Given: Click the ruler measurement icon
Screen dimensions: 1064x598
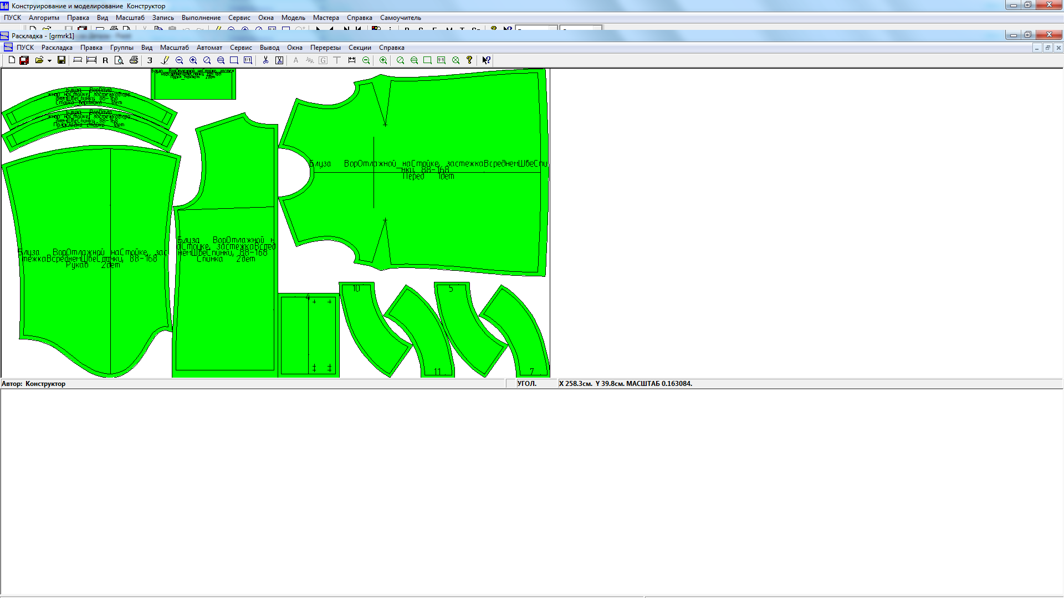Looking at the screenshot, I should (x=352, y=60).
